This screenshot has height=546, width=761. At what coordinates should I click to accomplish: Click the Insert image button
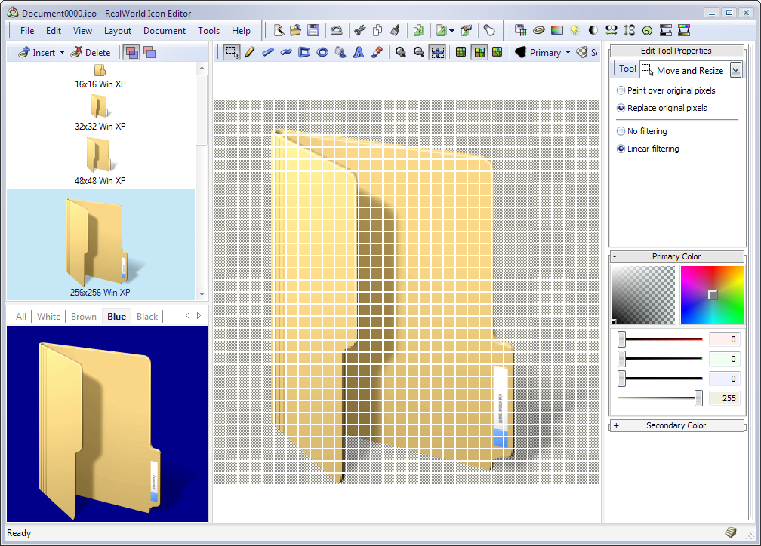38,52
